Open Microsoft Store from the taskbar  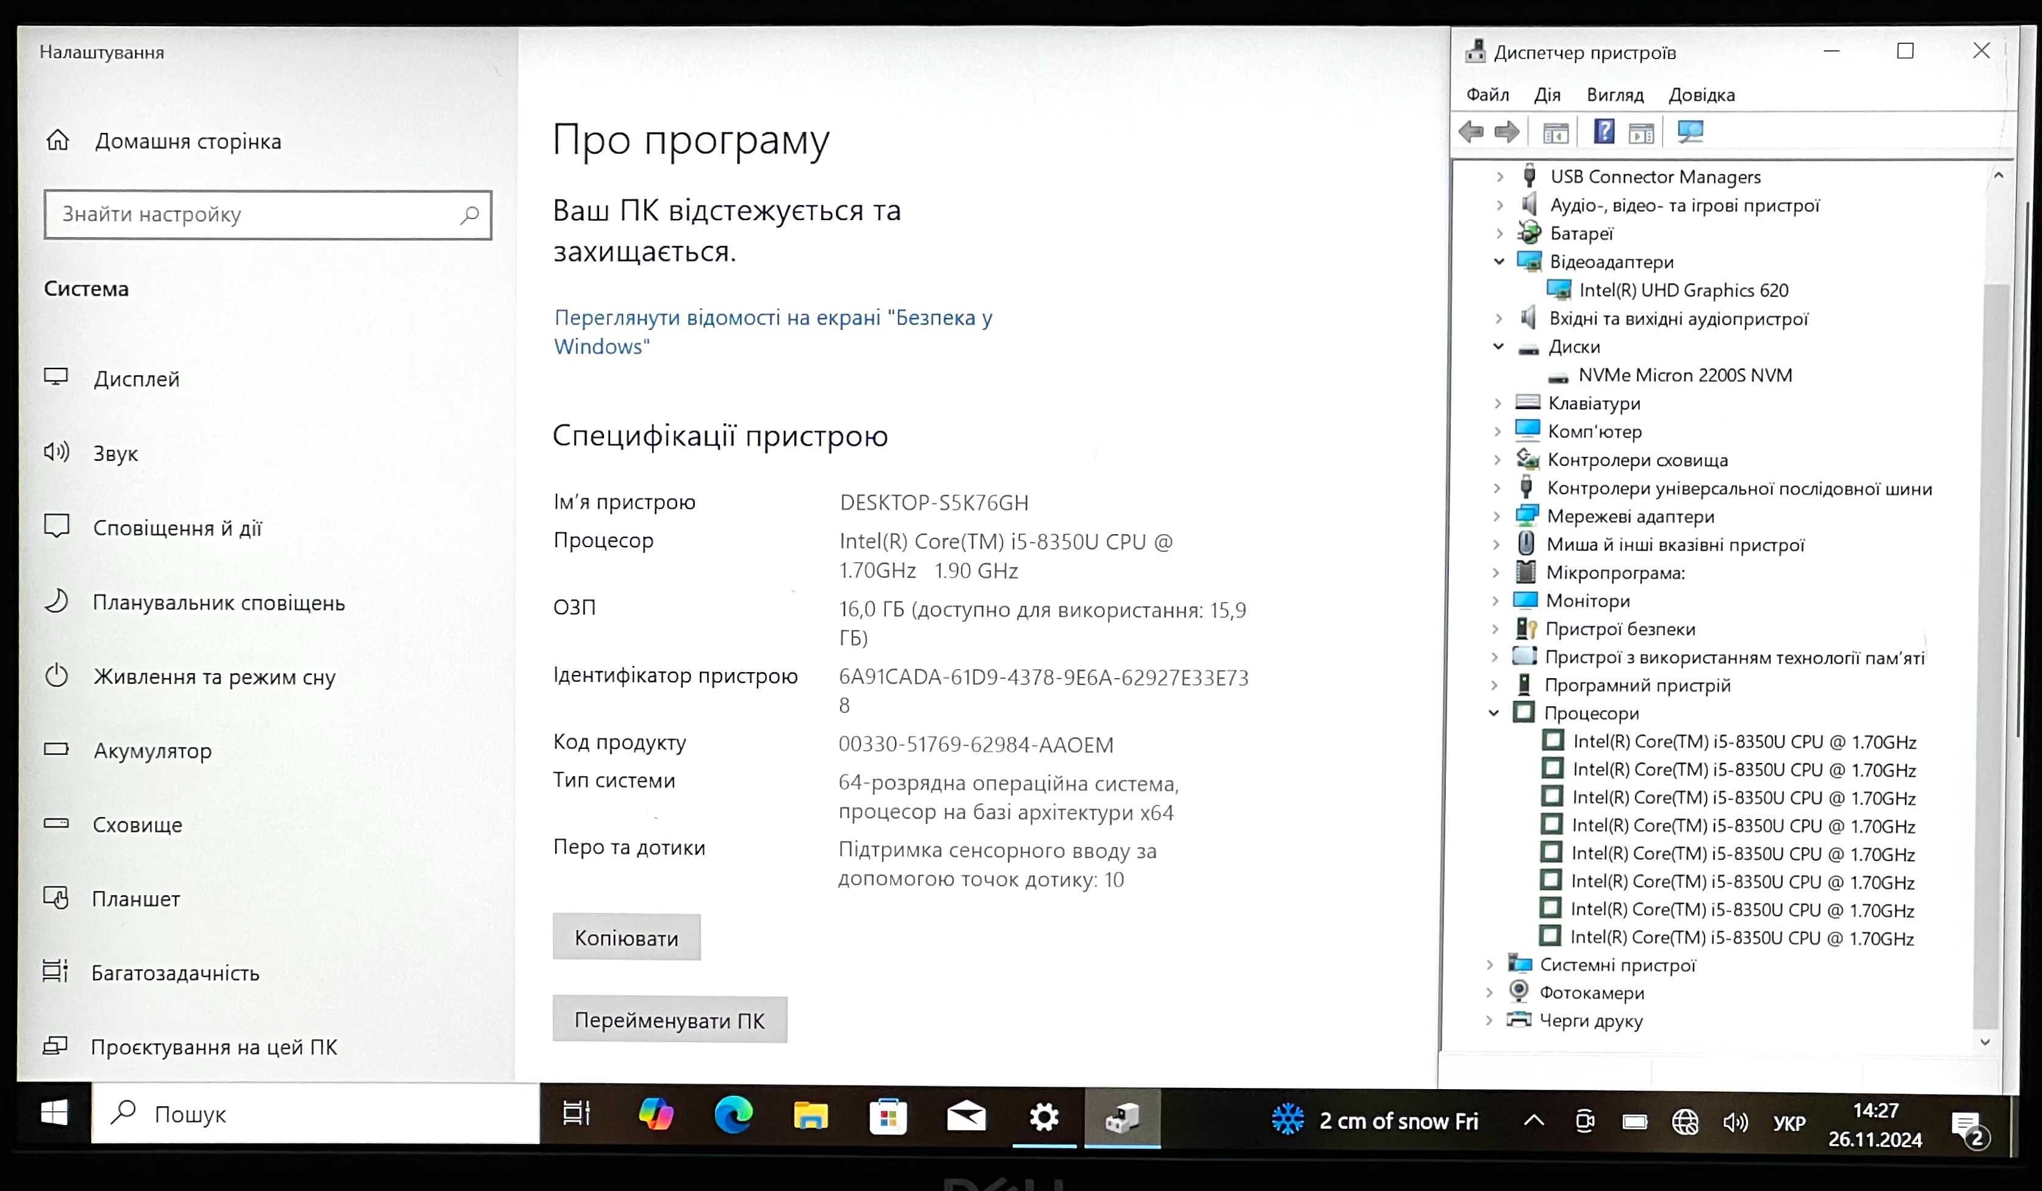pos(888,1117)
